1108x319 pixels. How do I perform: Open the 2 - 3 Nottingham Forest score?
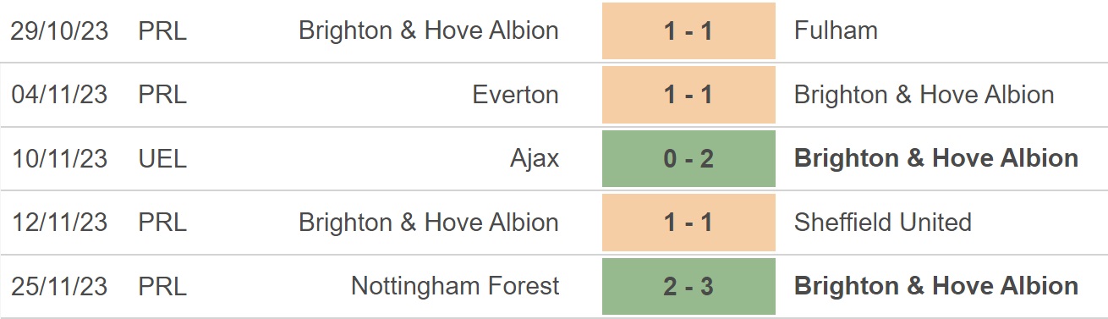tap(688, 286)
